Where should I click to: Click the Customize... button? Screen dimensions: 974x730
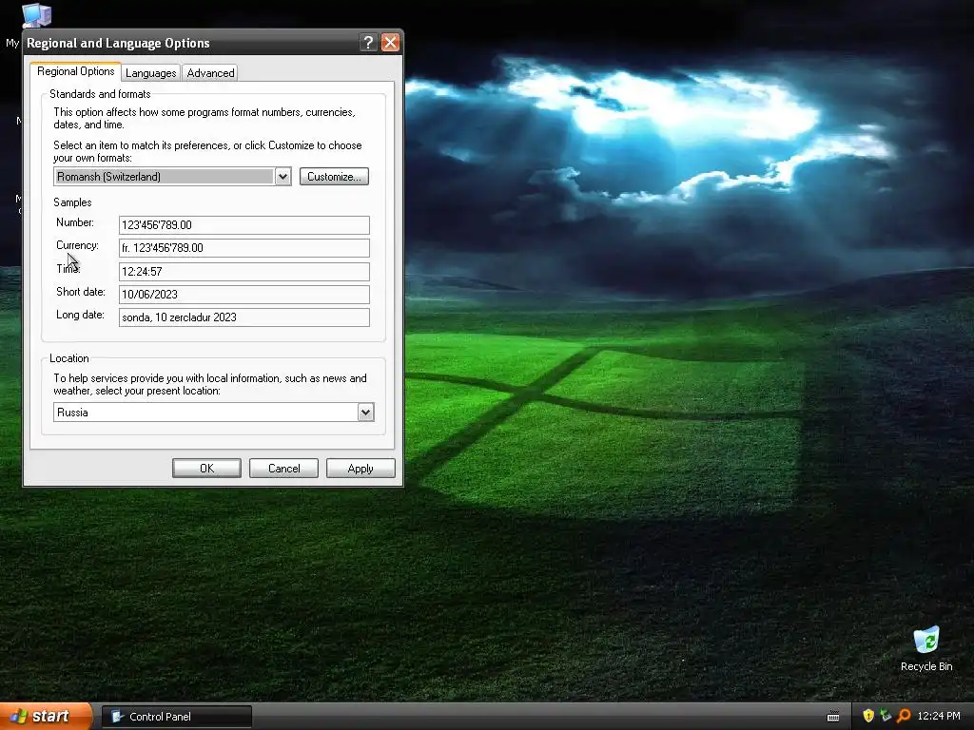334,176
